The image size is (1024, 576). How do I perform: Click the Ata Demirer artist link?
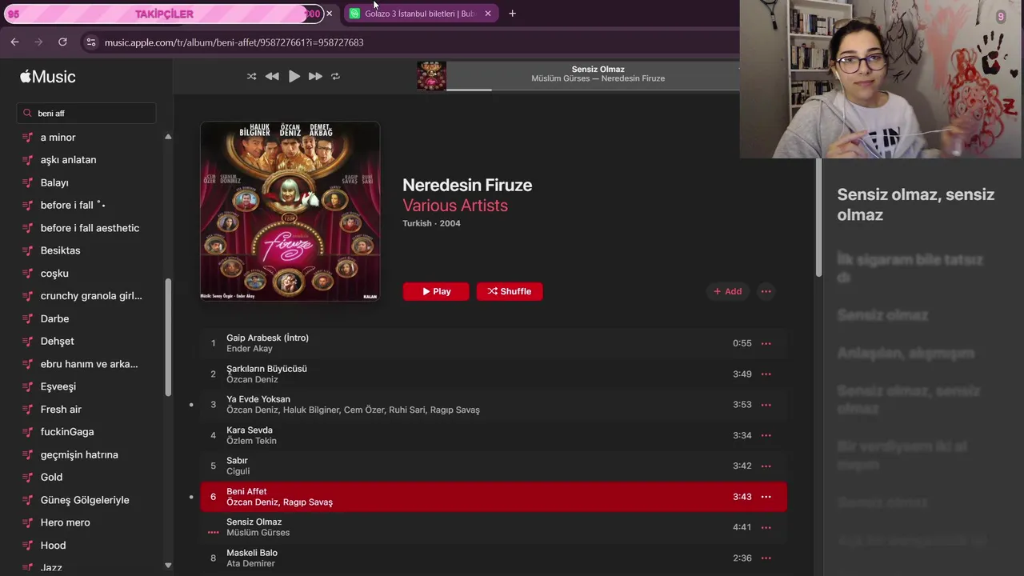(250, 563)
